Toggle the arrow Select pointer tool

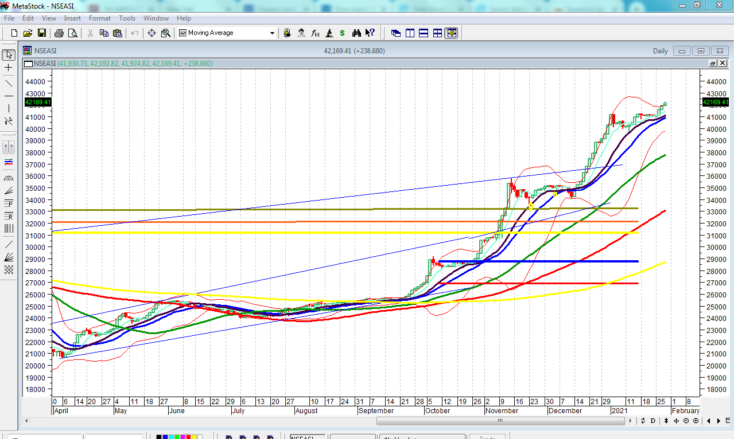point(9,55)
